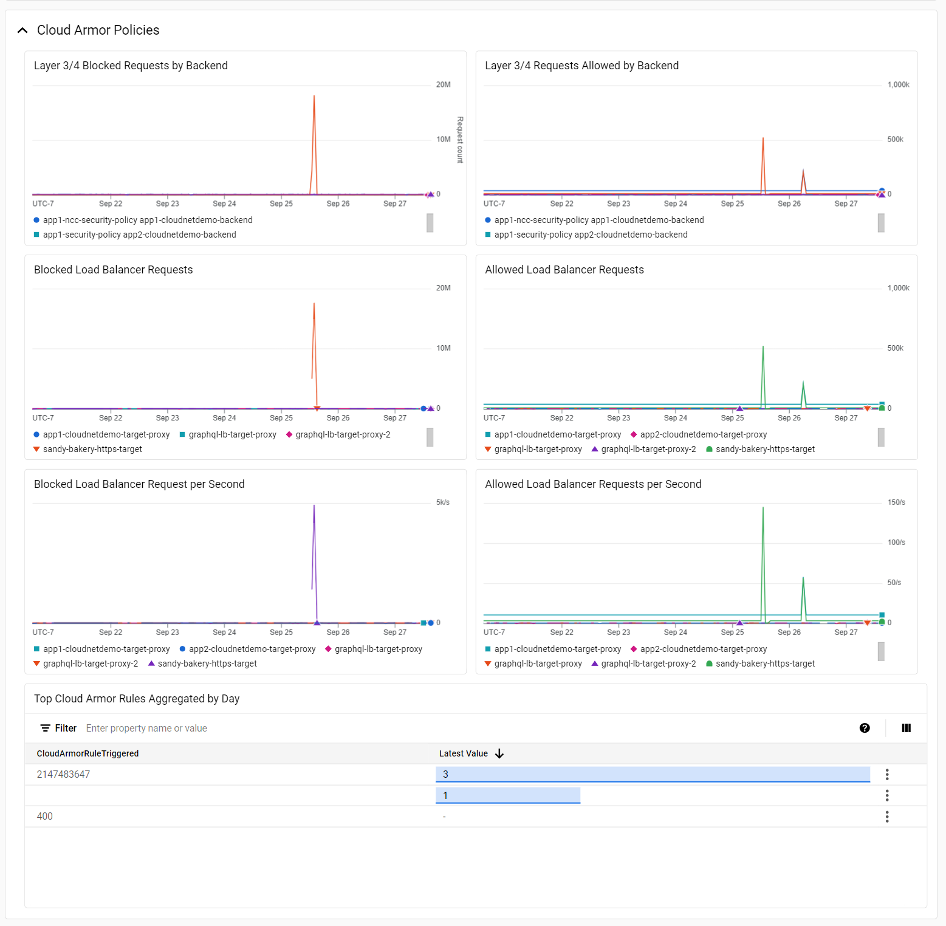Click Top Cloud Armor Rules Aggregated by Day title
This screenshot has height=926, width=946.
[x=137, y=699]
